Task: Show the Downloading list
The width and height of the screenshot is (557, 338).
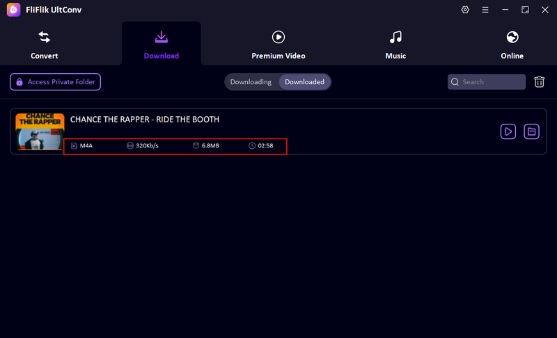Action: [251, 82]
